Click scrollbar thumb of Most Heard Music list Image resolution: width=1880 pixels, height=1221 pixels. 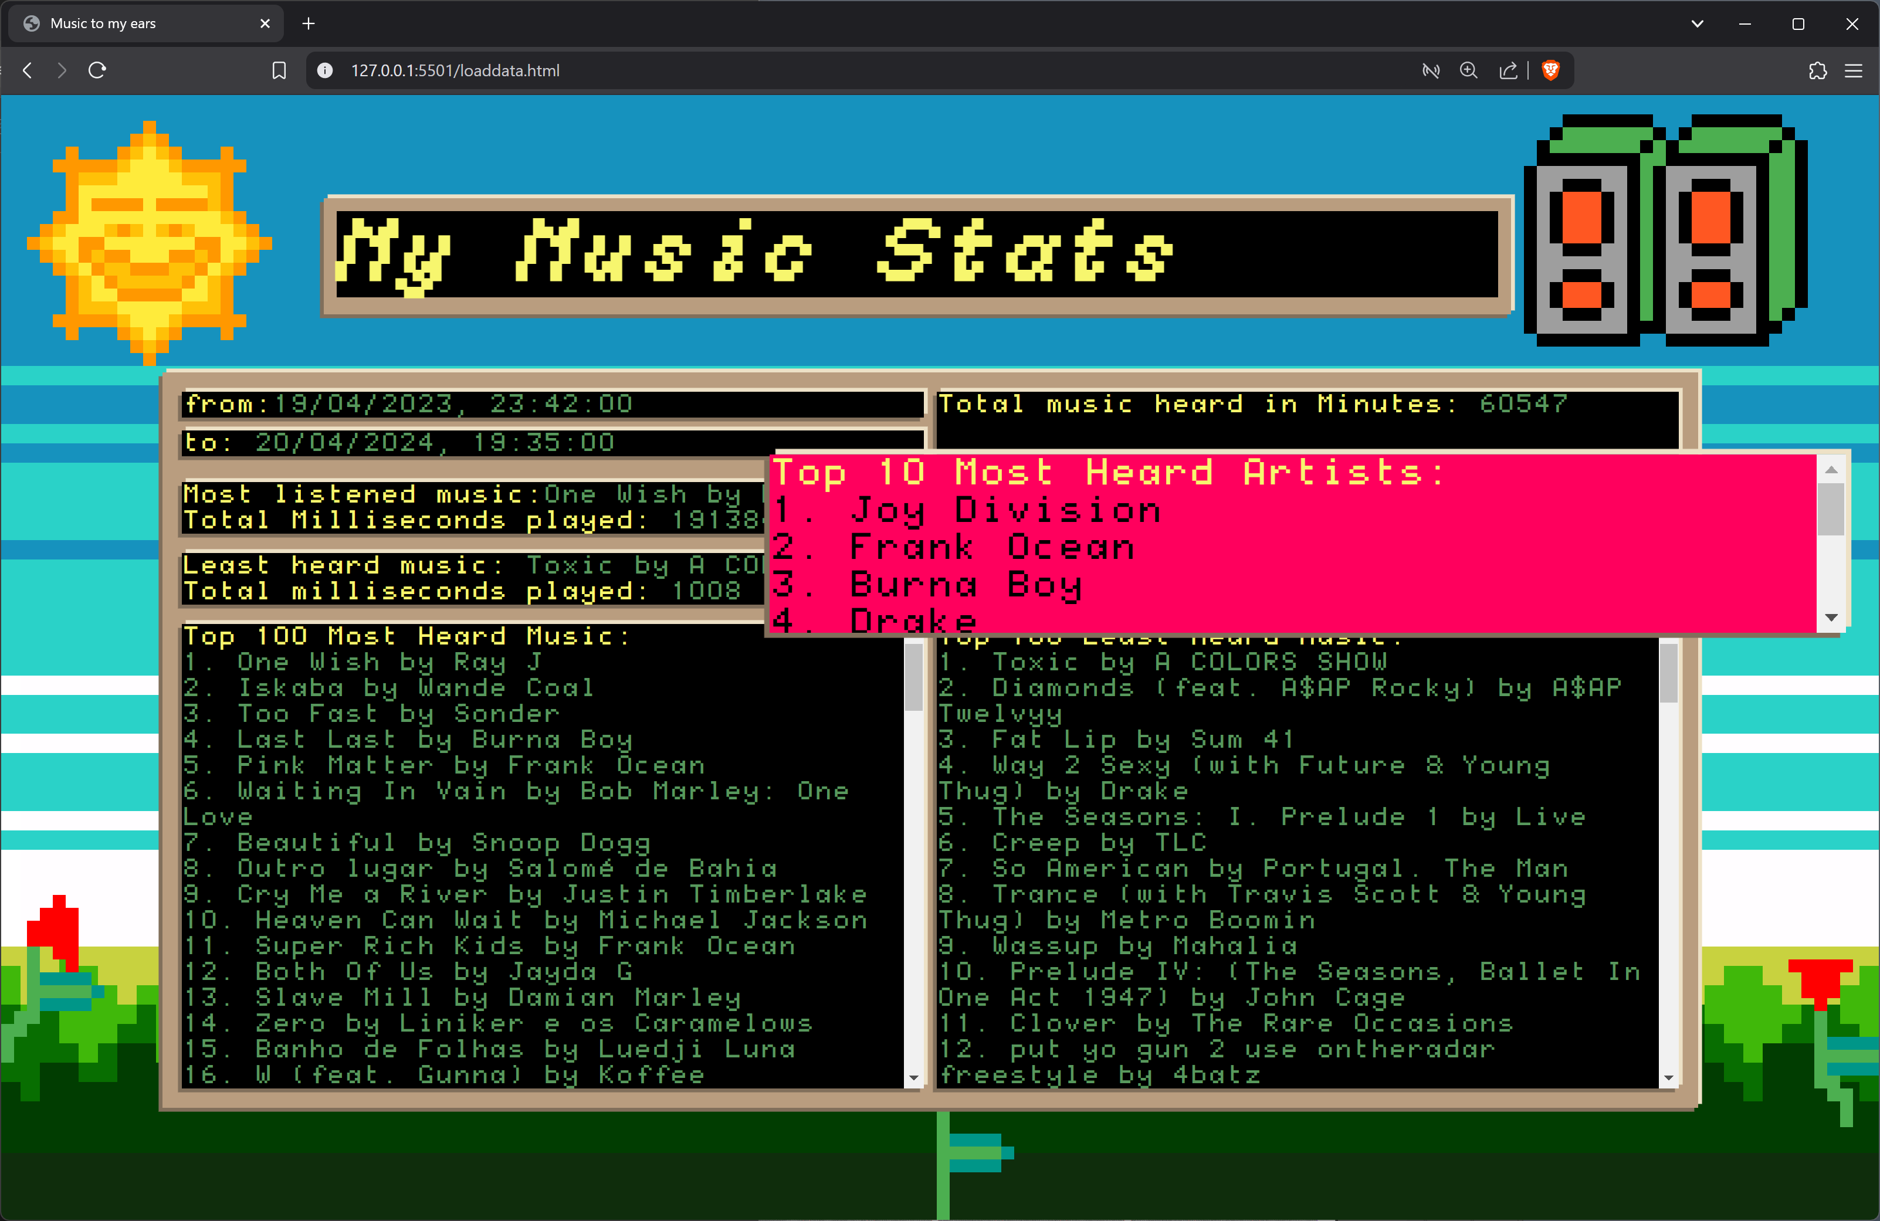(x=913, y=677)
